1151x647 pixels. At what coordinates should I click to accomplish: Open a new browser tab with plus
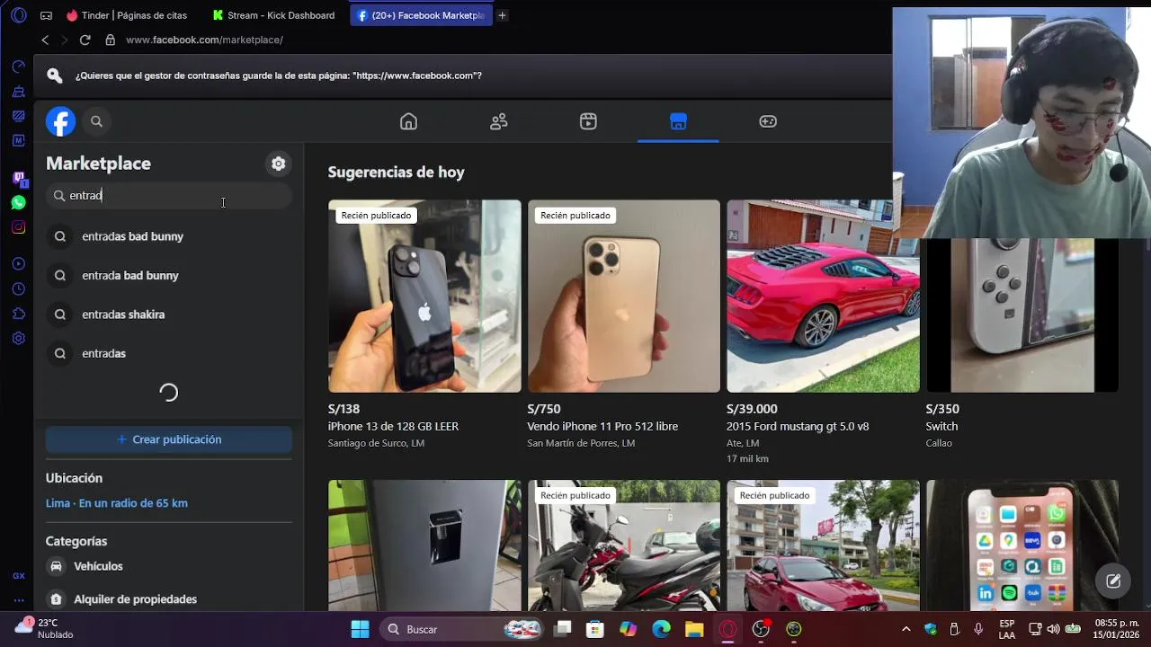(502, 15)
